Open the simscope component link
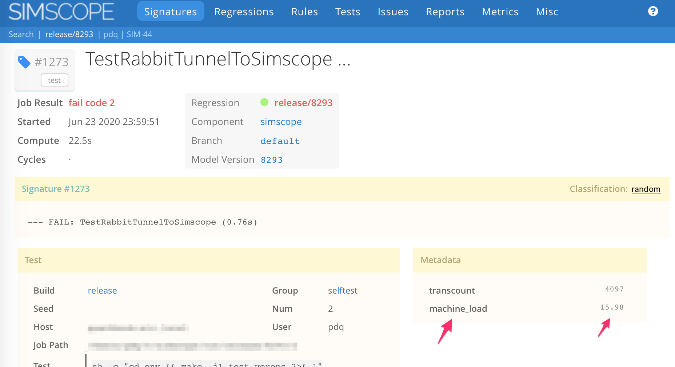The width and height of the screenshot is (675, 367). click(281, 122)
